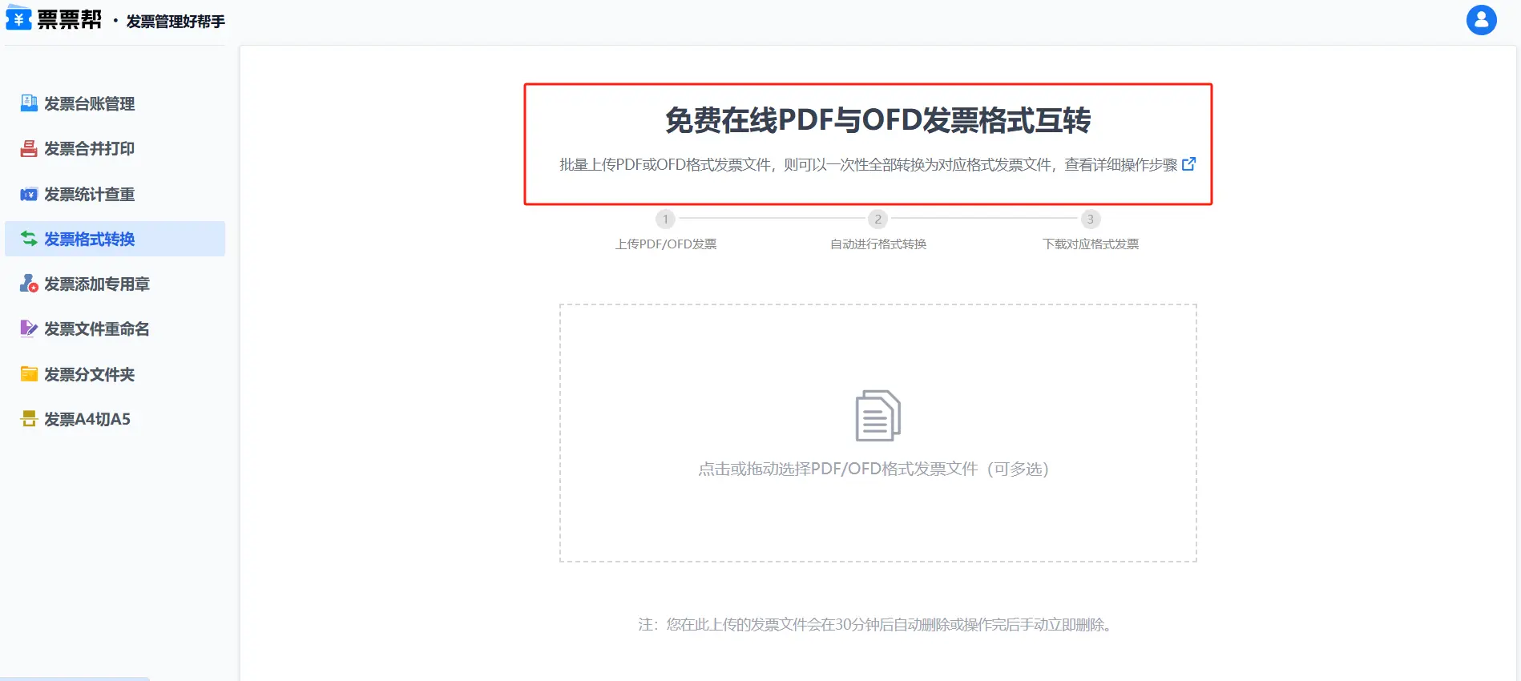Click the 发票台账管理 ledger icon
Image resolution: width=1521 pixels, height=681 pixels.
pyautogui.click(x=29, y=103)
